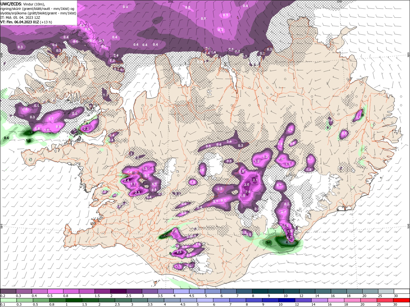Click the valid time 'VT: Fim. 06.04.2023 01Z'

(20, 22)
